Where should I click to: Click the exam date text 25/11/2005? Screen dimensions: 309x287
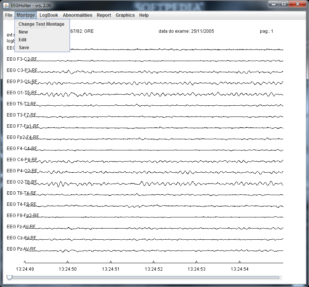(x=203, y=31)
